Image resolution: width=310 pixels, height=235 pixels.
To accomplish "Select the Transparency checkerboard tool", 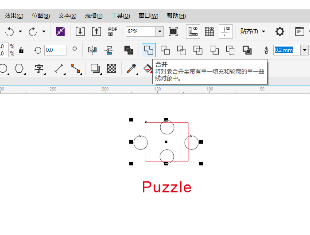I will coord(112,68).
